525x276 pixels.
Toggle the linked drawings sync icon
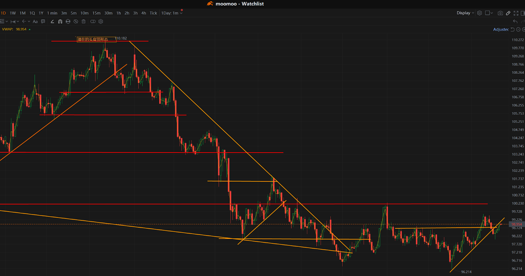click(x=93, y=22)
